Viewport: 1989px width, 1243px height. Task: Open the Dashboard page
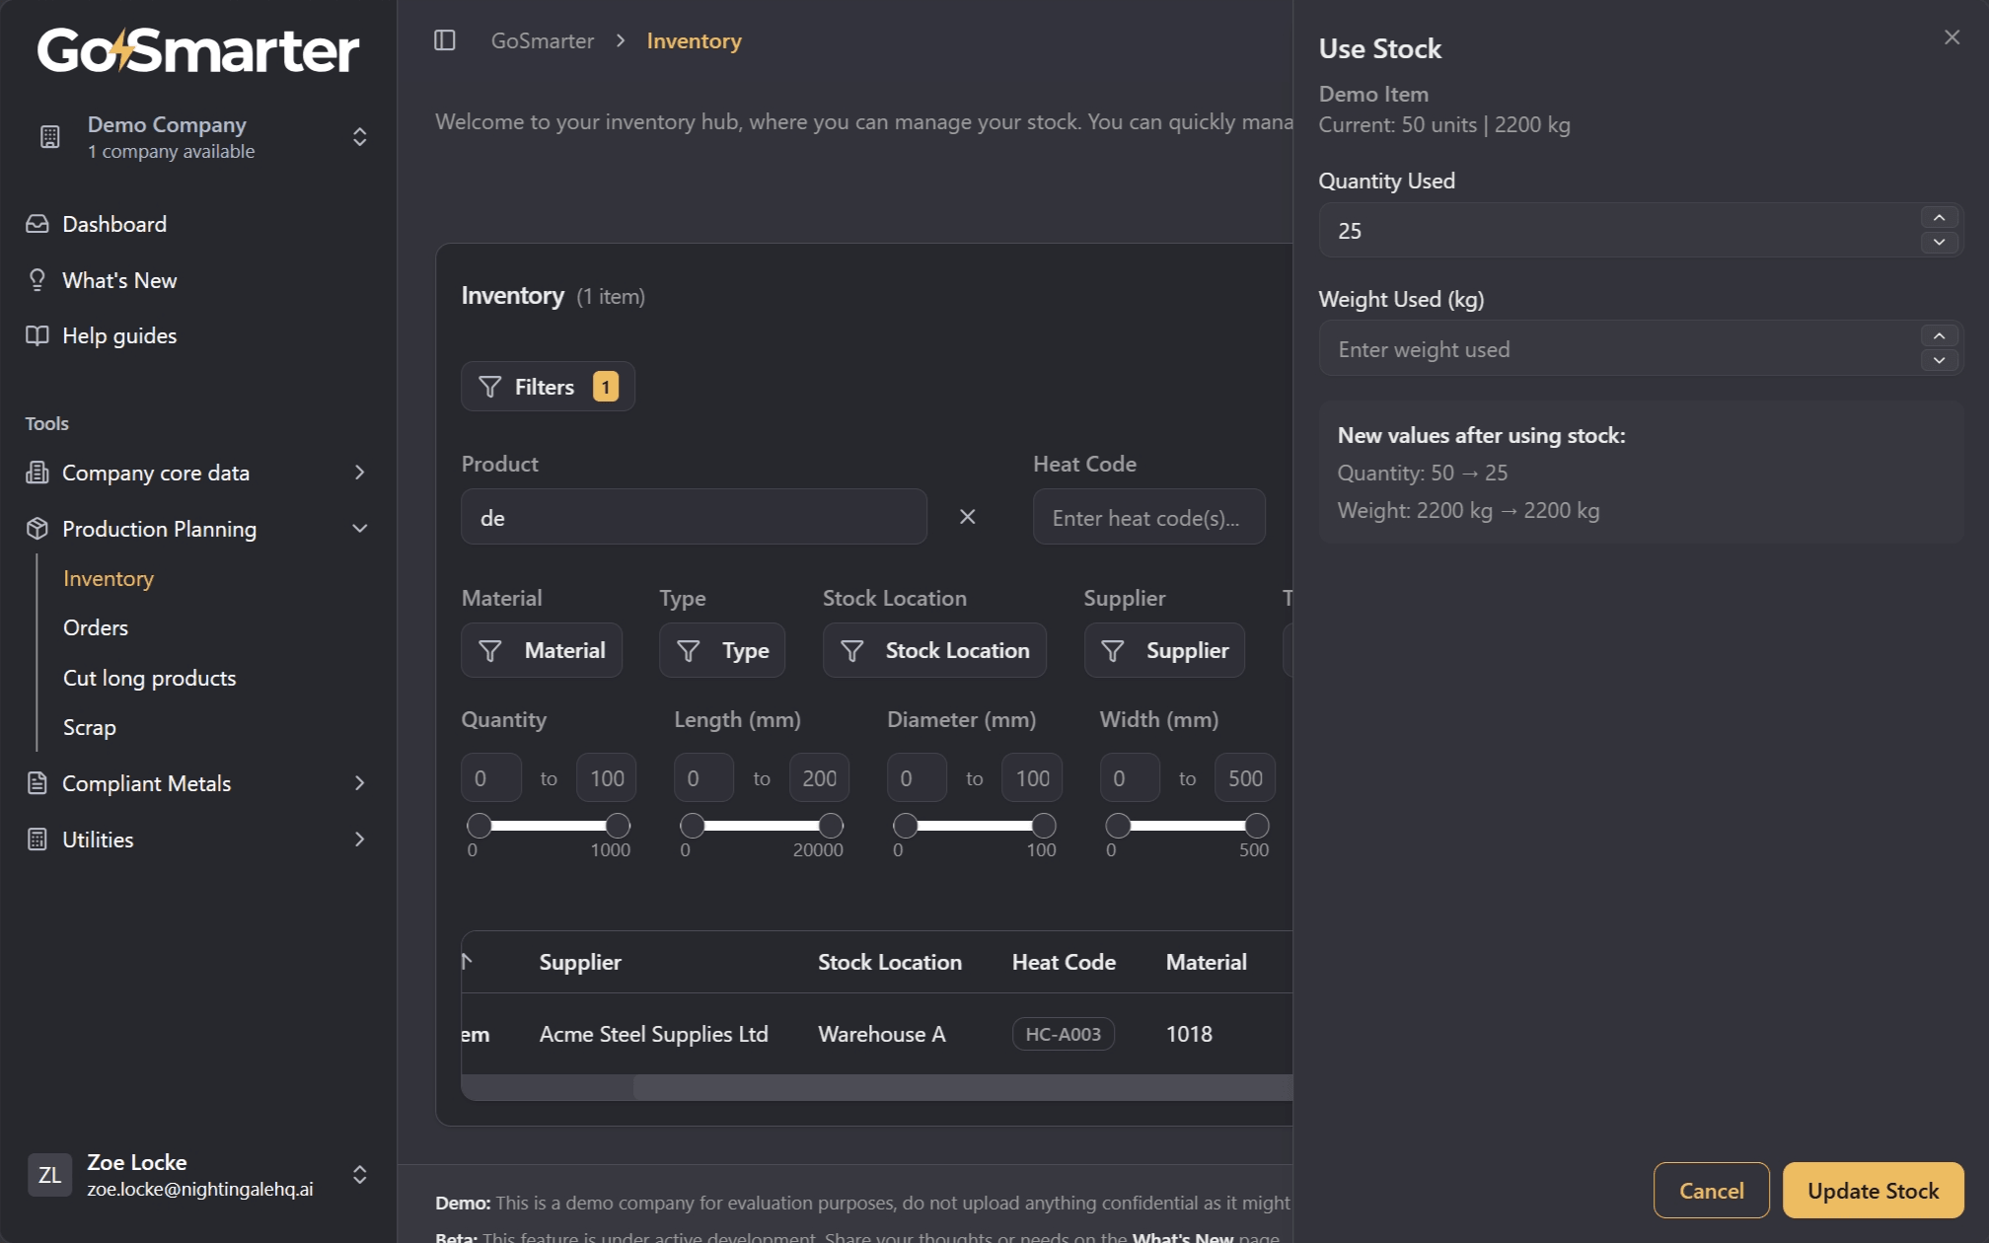[114, 224]
